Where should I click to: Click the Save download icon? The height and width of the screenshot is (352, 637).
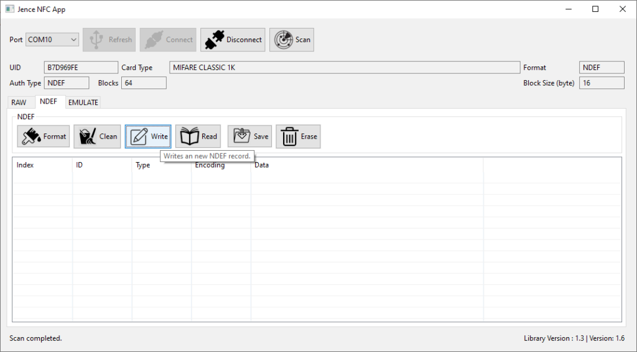[242, 136]
